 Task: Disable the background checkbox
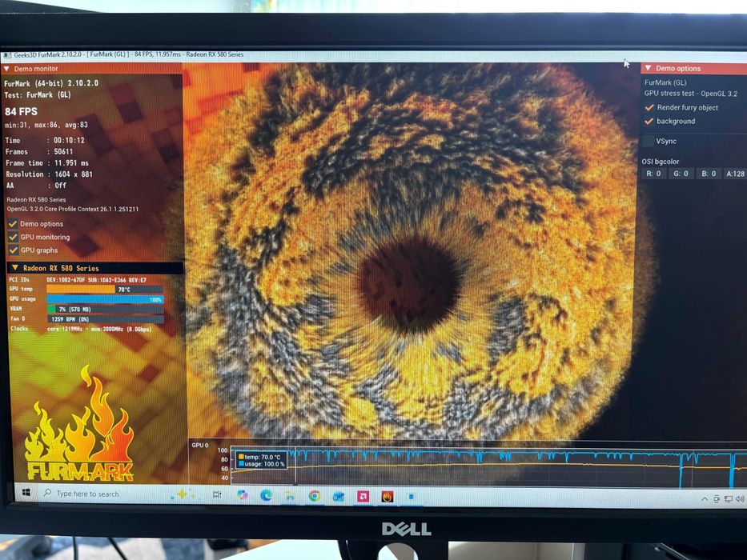click(649, 122)
